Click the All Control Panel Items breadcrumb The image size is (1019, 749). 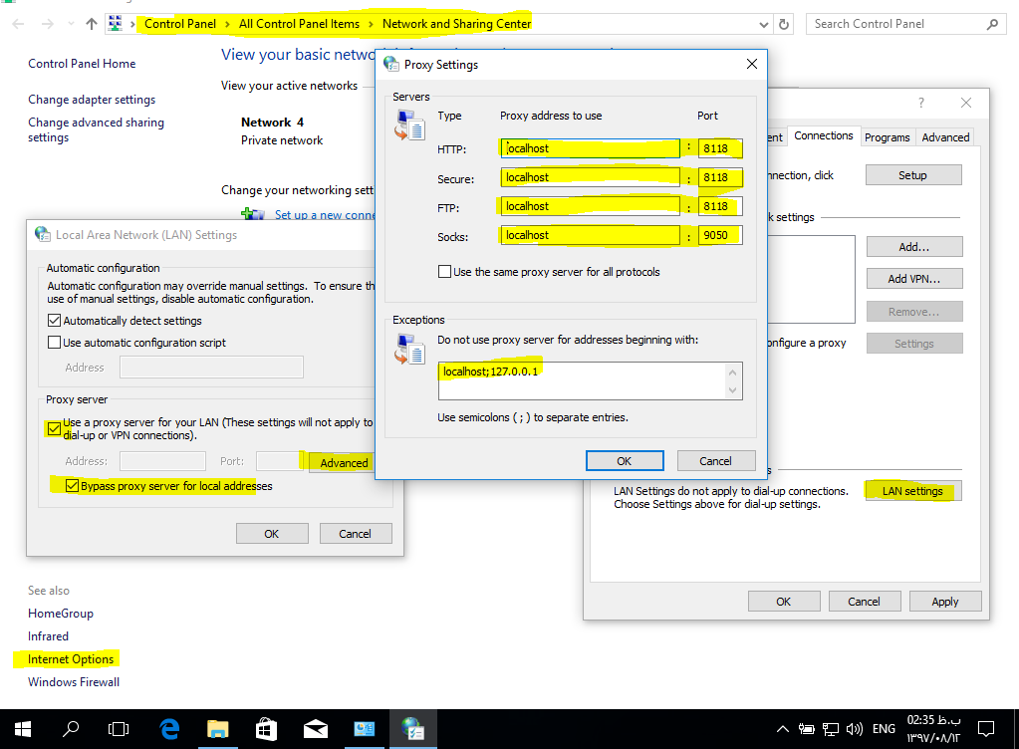[299, 24]
